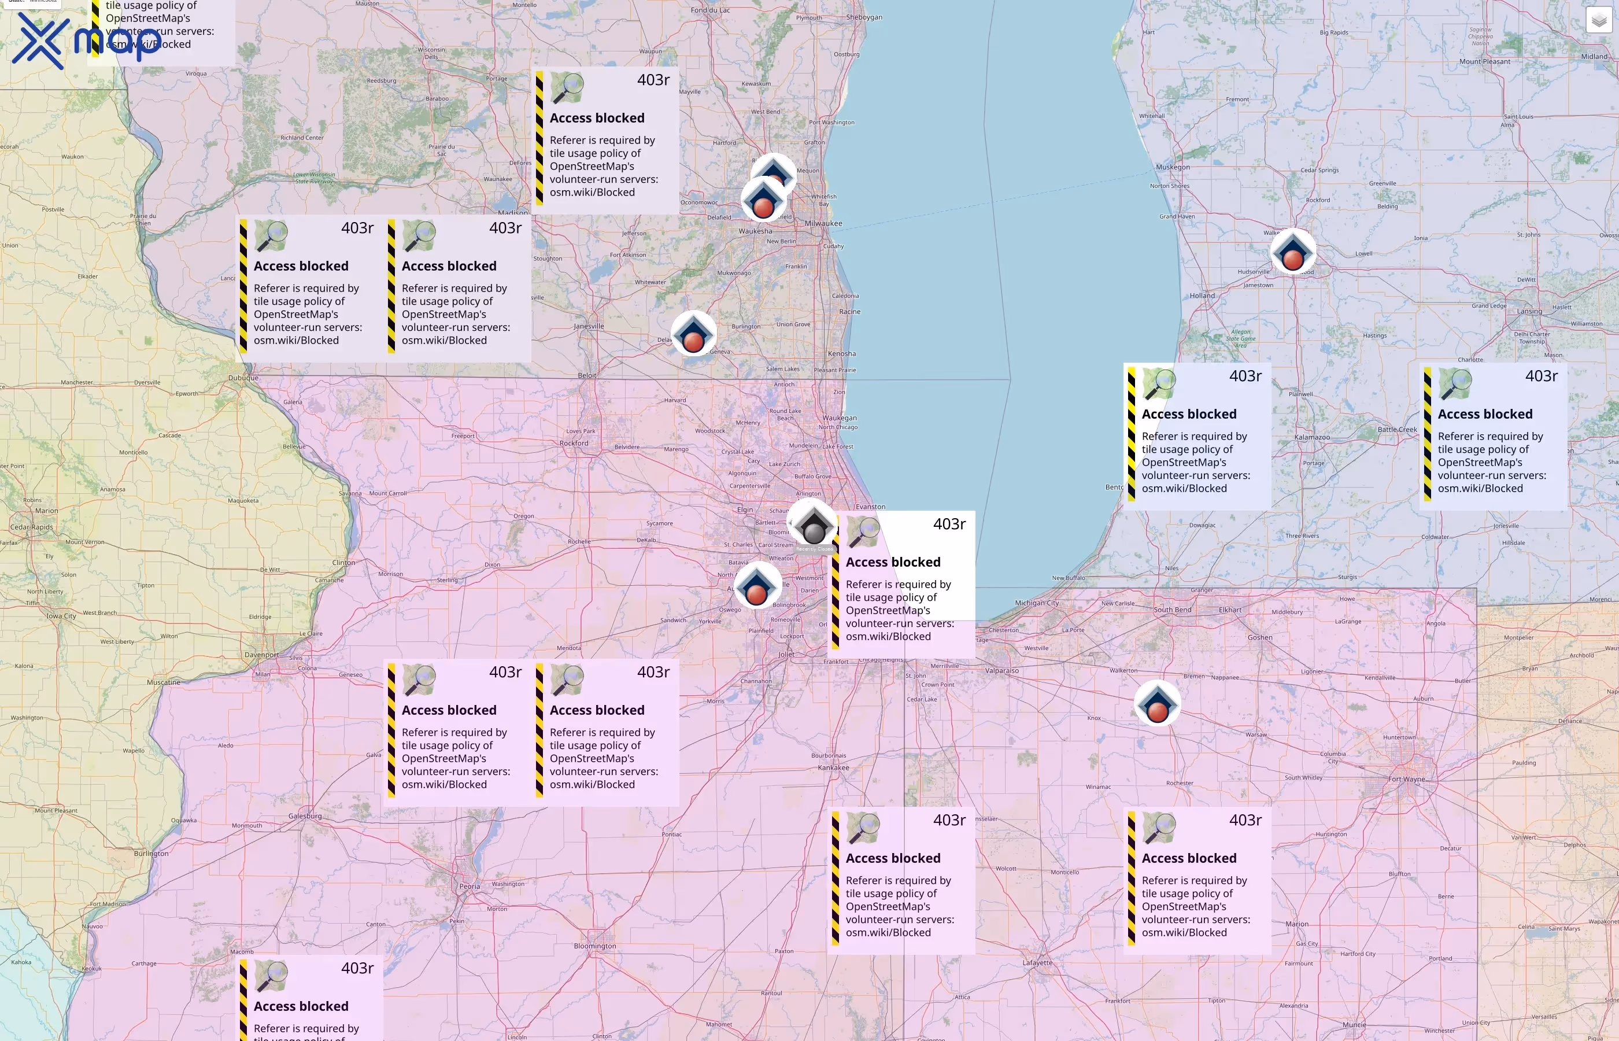Click the Battle Creek city label

(x=1398, y=430)
